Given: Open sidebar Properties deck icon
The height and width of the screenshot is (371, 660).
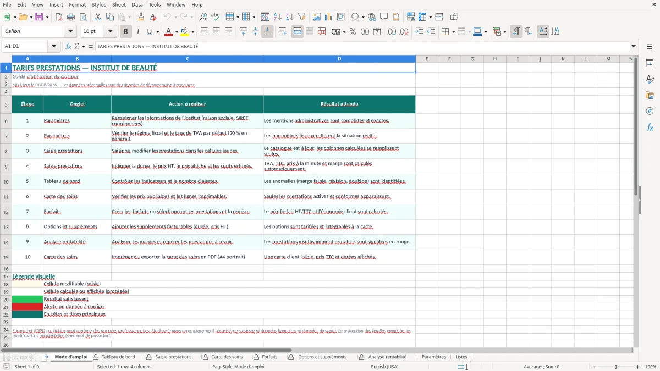Looking at the screenshot, I should click(650, 64).
